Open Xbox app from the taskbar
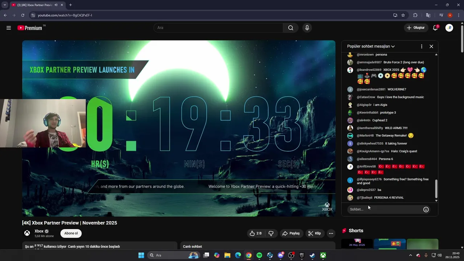Image resolution: width=464 pixels, height=261 pixels. tap(323, 255)
